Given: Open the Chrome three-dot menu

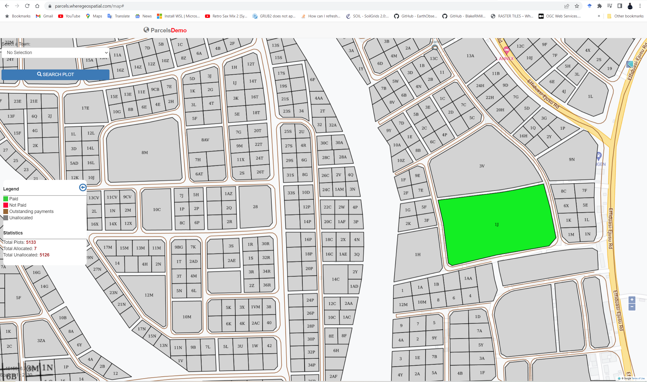Looking at the screenshot, I should pos(640,6).
